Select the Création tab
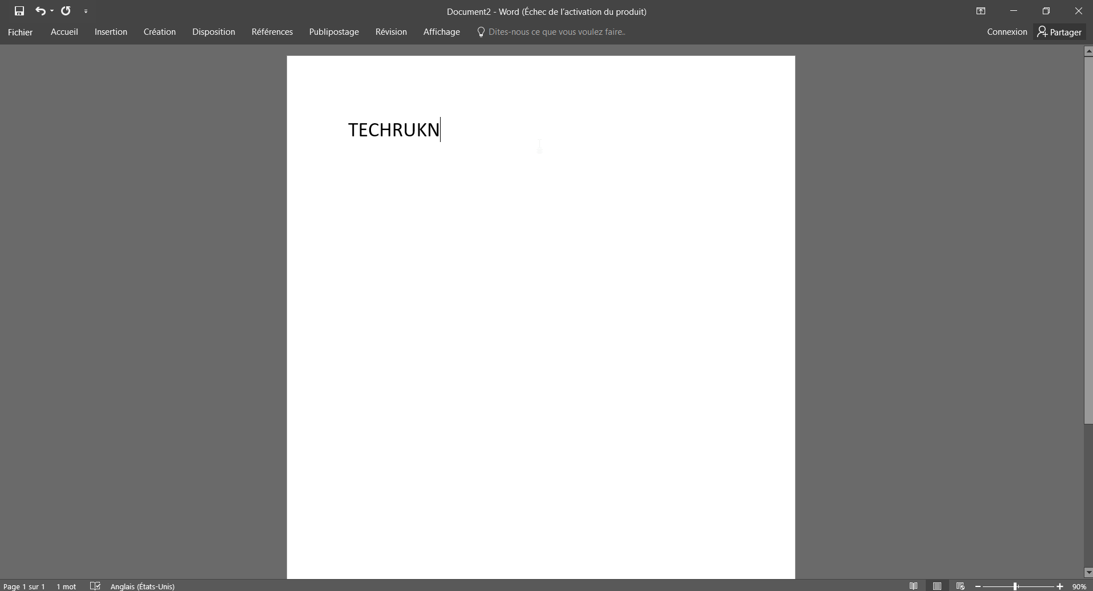 pos(160,32)
